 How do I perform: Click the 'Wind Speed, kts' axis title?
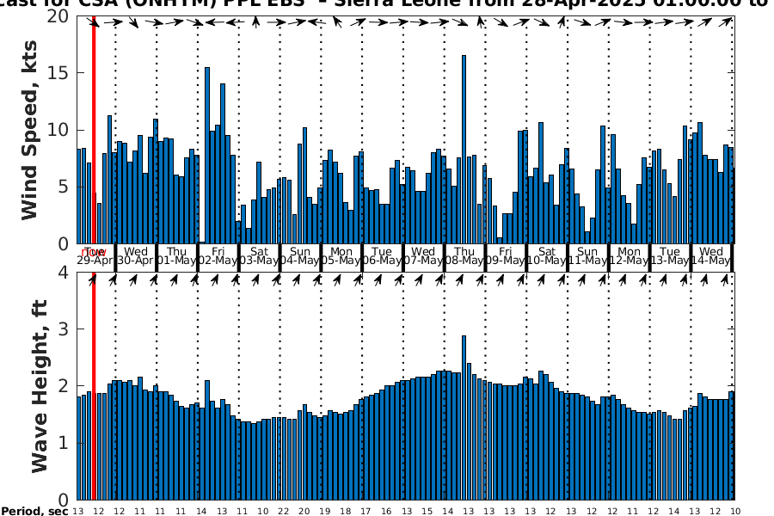(29, 131)
